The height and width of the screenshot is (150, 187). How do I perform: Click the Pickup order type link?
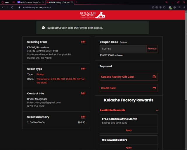[40, 74]
